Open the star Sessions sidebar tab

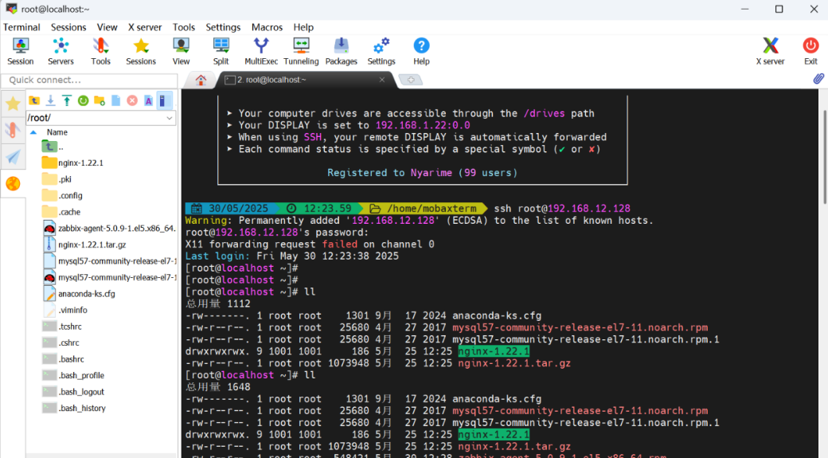[13, 104]
